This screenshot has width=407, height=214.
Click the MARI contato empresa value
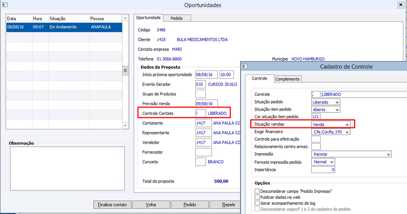(x=177, y=49)
